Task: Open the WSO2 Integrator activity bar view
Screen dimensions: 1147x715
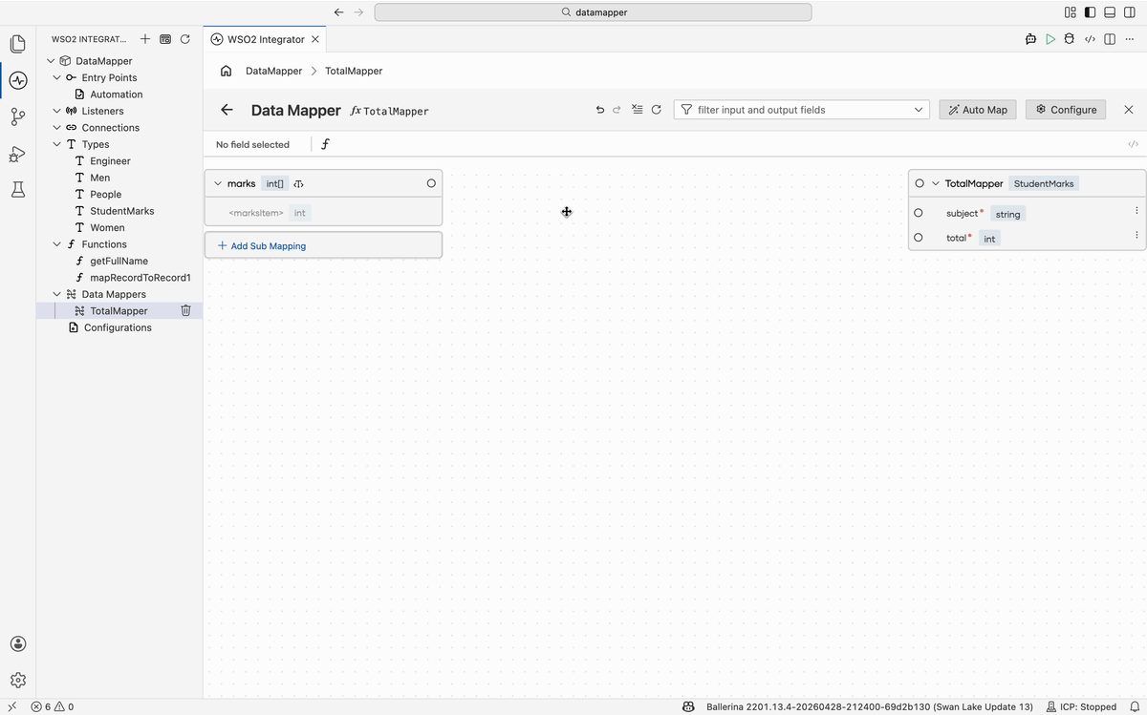Action: 17,80
